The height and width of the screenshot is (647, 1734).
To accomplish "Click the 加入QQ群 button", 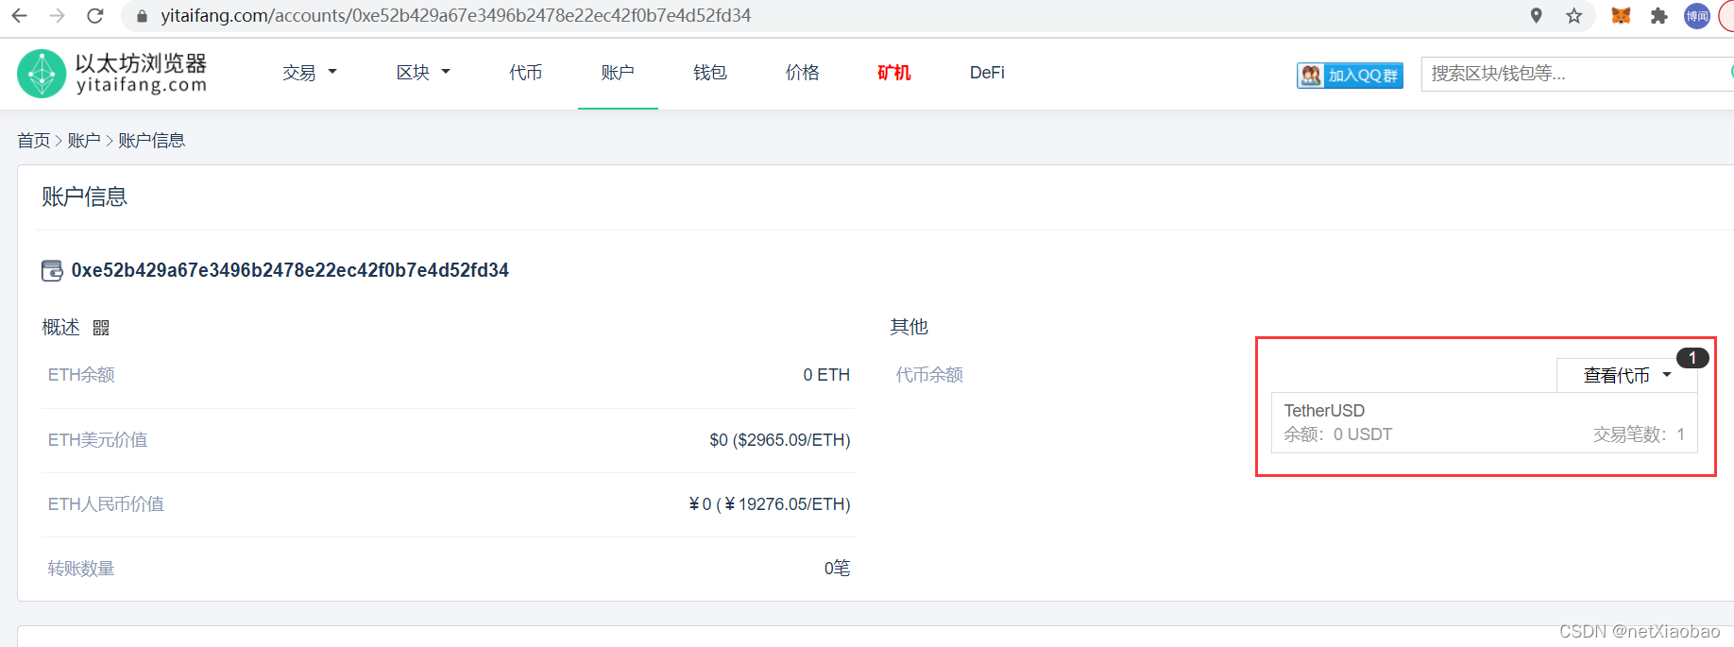I will point(1350,76).
